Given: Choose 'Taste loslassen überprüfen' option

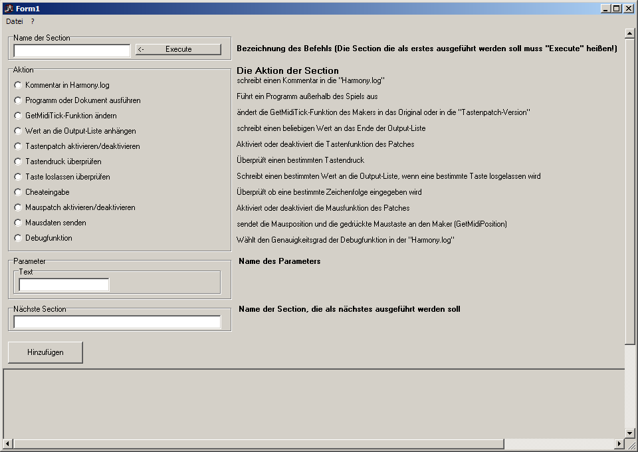Looking at the screenshot, I should coord(18,177).
